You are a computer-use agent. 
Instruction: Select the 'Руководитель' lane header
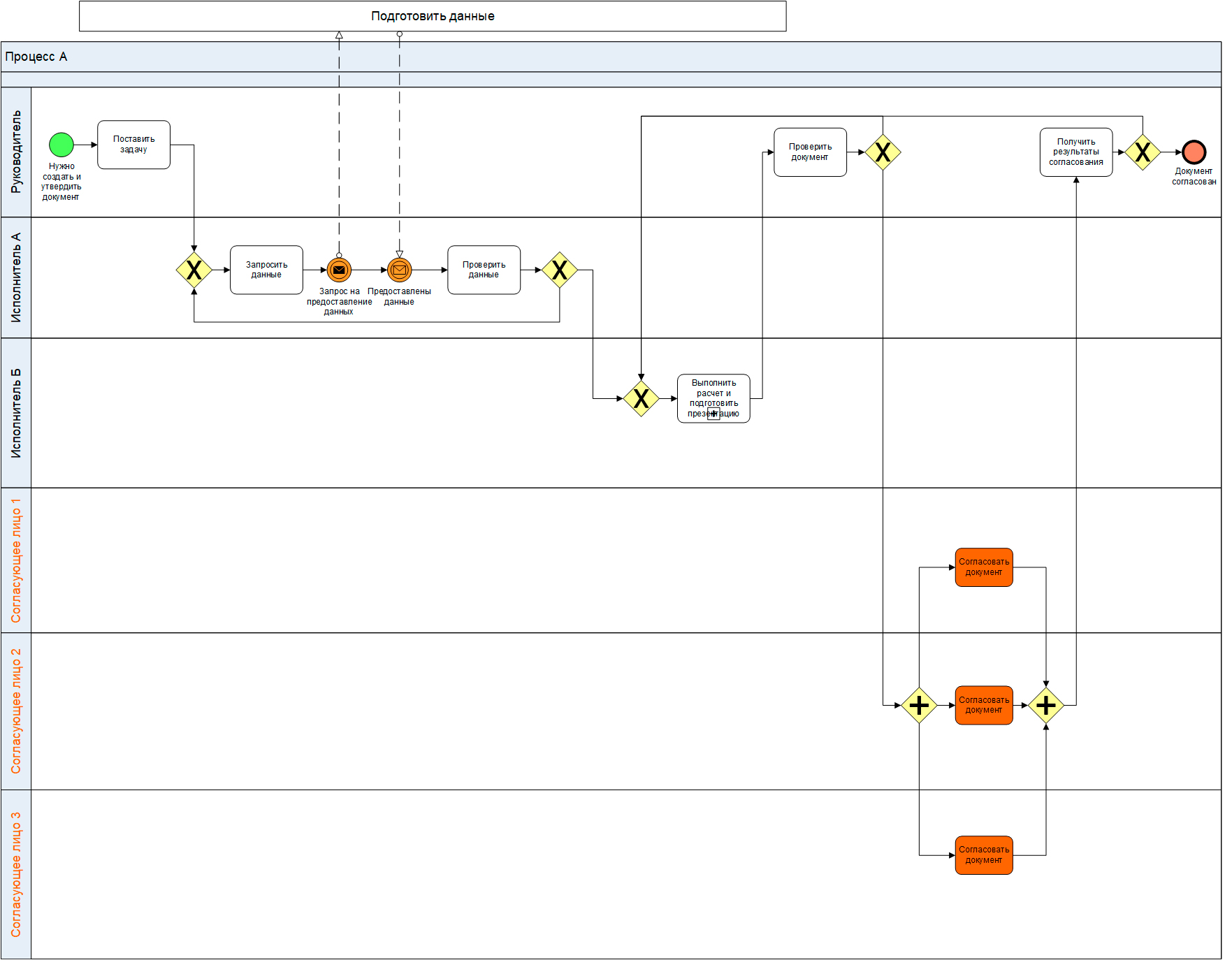pyautogui.click(x=16, y=152)
